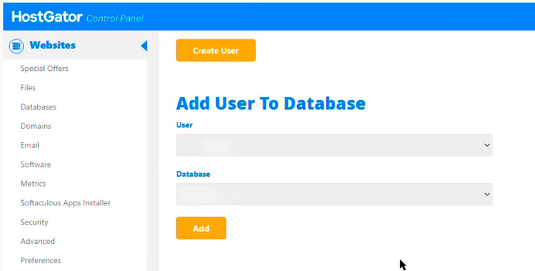This screenshot has width=535, height=271.
Task: Click the Websites database stack icon
Action: pos(16,45)
